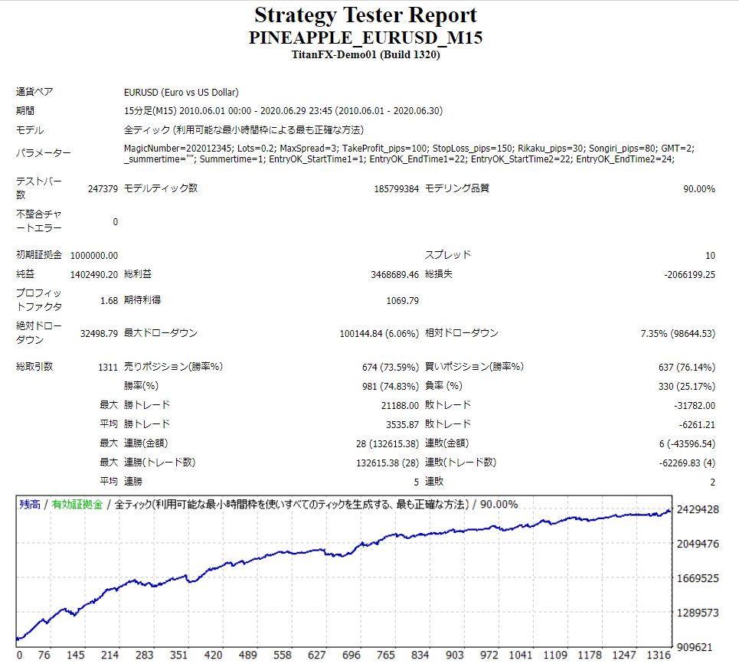
Task: Click the モデリング品質 label
Action: pyautogui.click(x=457, y=188)
